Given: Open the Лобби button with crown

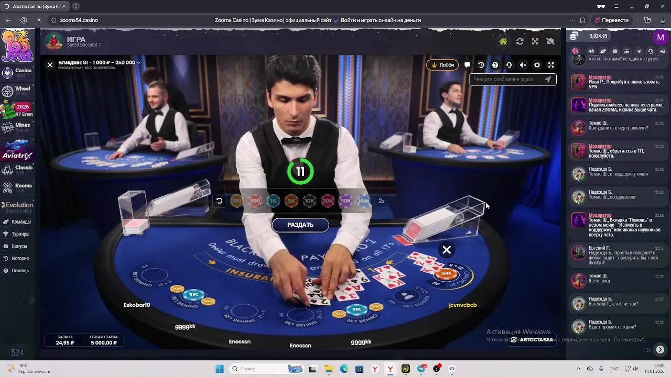Looking at the screenshot, I should [x=442, y=65].
